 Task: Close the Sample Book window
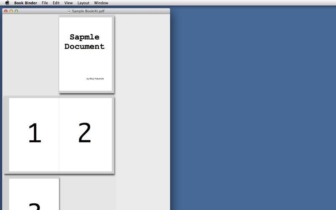coord(6,11)
